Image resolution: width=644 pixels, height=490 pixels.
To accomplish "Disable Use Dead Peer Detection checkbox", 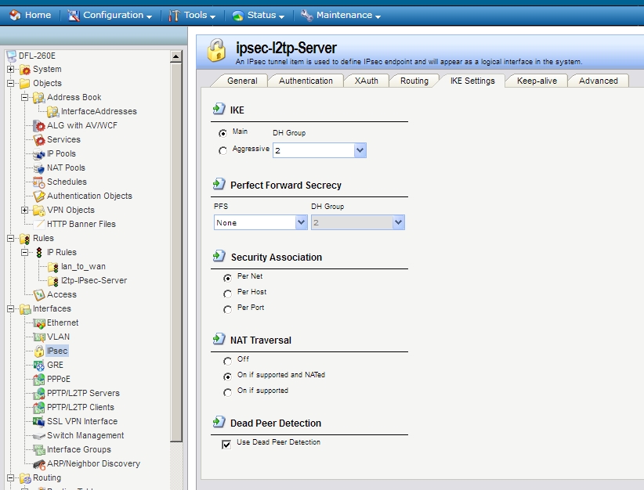I will [228, 444].
